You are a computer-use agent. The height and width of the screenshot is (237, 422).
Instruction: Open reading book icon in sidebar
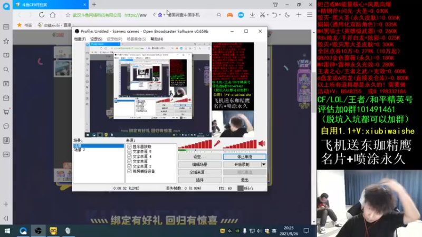6,55
